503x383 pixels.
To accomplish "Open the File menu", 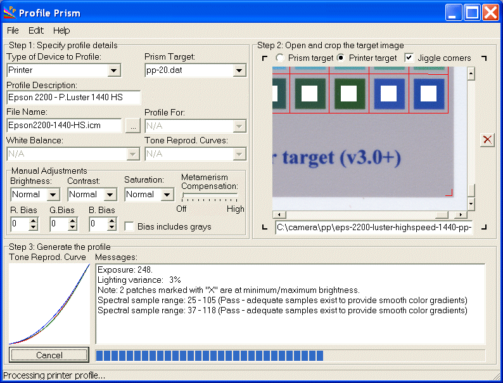I will click(x=13, y=30).
